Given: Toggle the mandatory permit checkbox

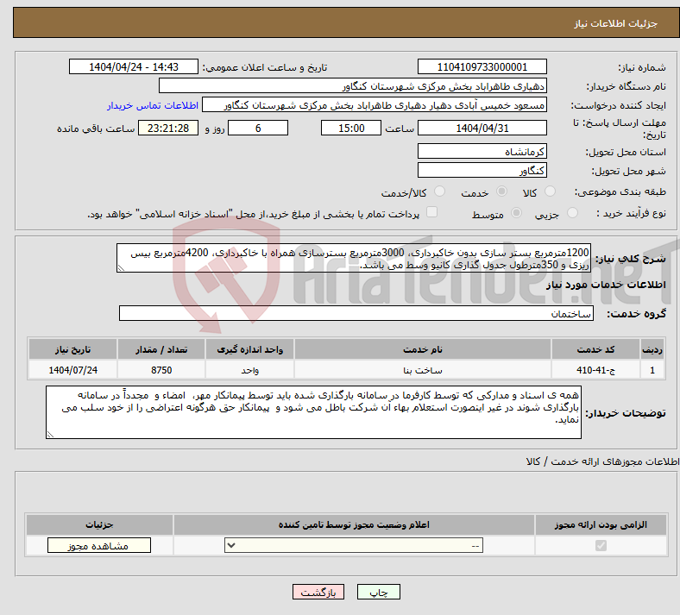Looking at the screenshot, I should point(601,545).
